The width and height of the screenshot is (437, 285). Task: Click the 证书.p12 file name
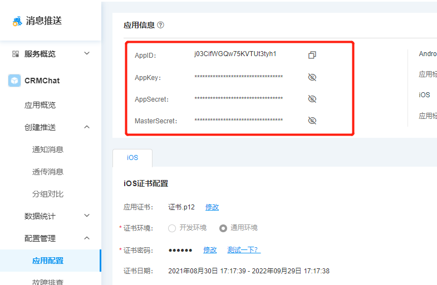[181, 207]
